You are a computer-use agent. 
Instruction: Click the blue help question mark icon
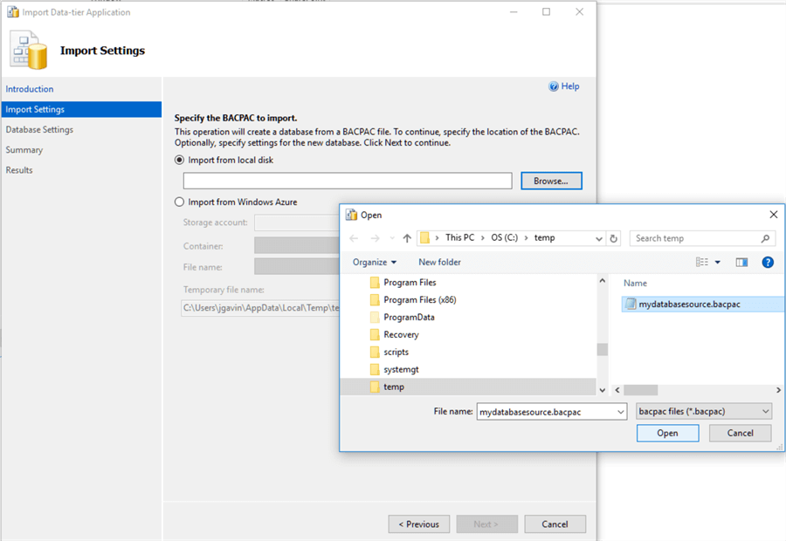pyautogui.click(x=768, y=262)
